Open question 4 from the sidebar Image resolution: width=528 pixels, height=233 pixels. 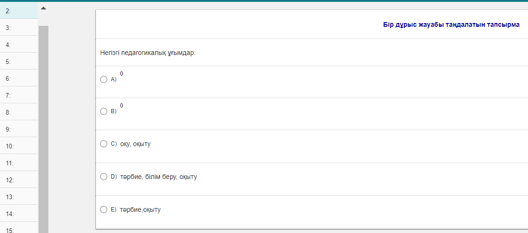click(19, 45)
